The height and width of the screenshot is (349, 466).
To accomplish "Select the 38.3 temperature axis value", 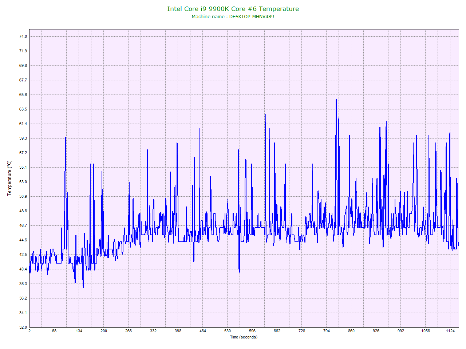I will (23, 284).
